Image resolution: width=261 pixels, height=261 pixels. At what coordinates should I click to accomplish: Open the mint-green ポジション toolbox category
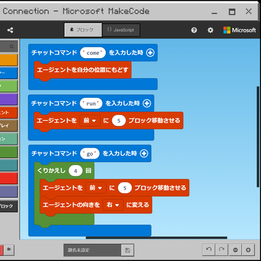coord(8,139)
